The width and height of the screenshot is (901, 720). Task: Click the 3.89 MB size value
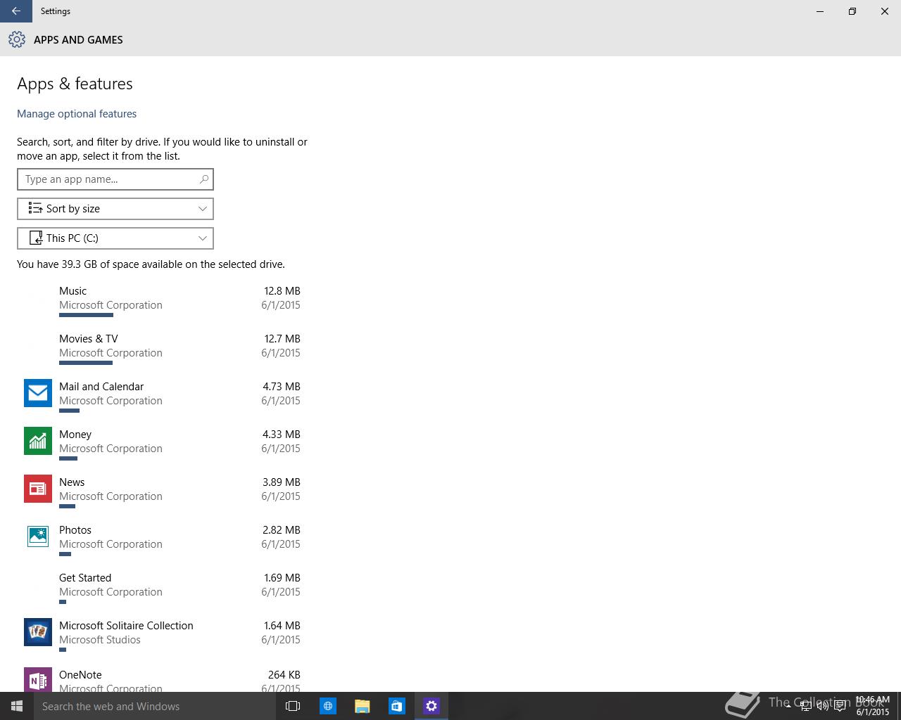tap(282, 482)
